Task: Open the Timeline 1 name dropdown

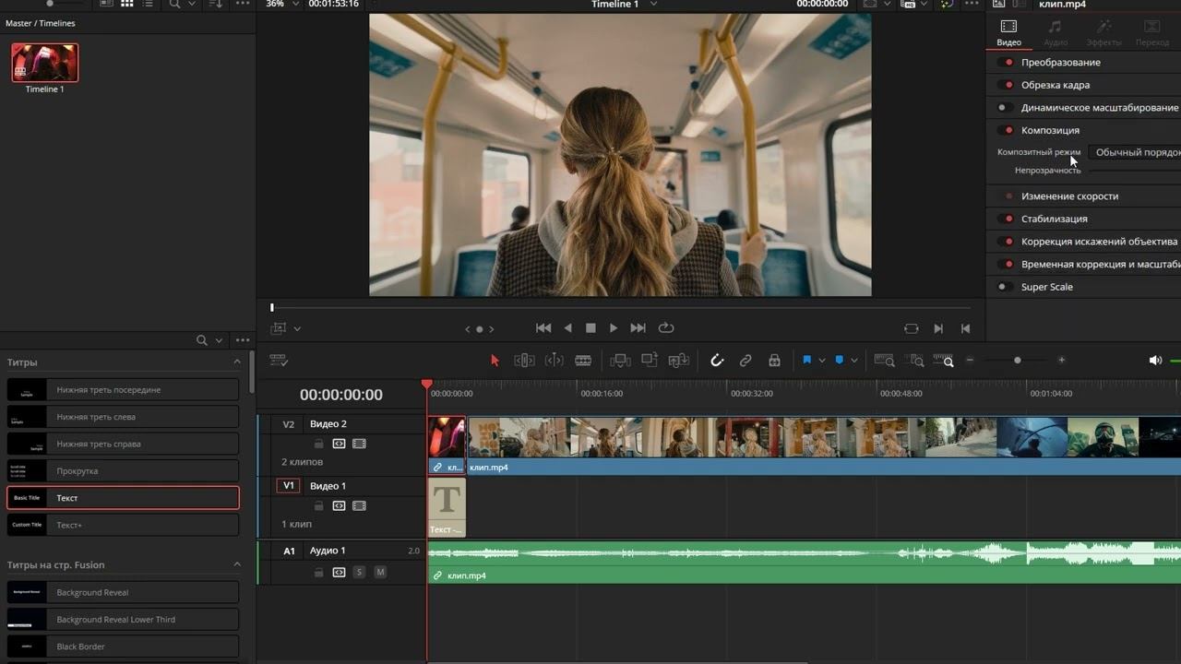Action: coord(653,5)
